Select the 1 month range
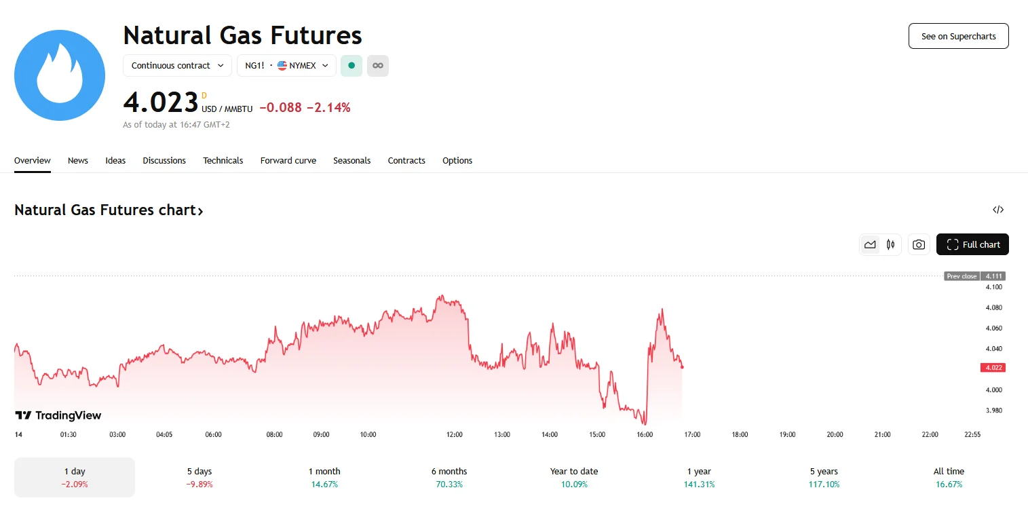Image resolution: width=1028 pixels, height=511 pixels. click(x=324, y=477)
